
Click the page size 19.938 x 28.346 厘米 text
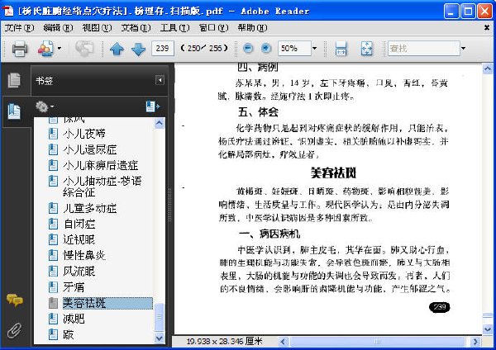click(x=224, y=342)
